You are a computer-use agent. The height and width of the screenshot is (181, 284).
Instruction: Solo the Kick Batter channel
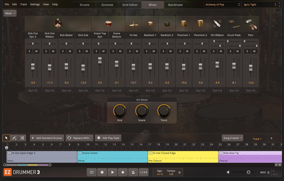pyautogui.click(x=63, y=51)
